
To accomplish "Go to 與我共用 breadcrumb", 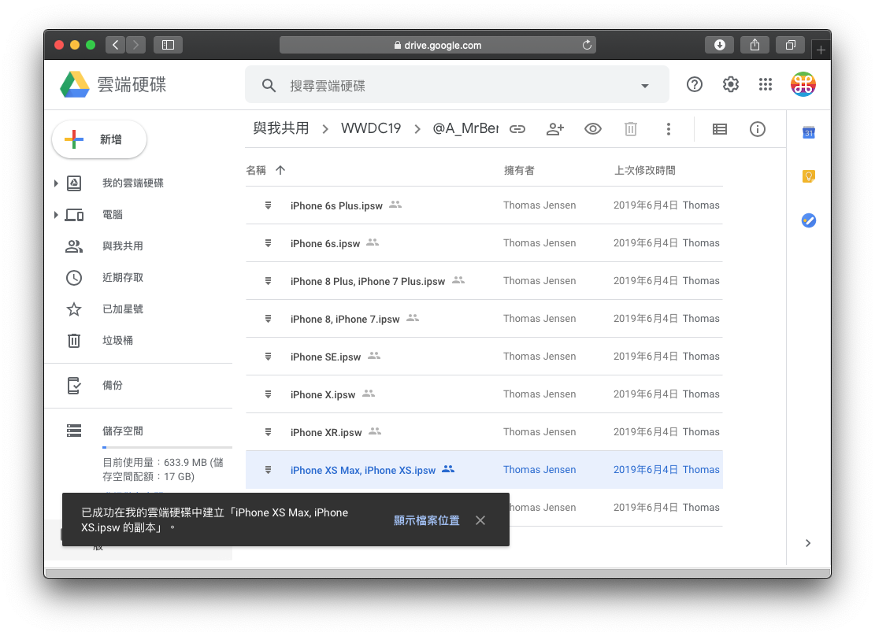I will pyautogui.click(x=280, y=129).
